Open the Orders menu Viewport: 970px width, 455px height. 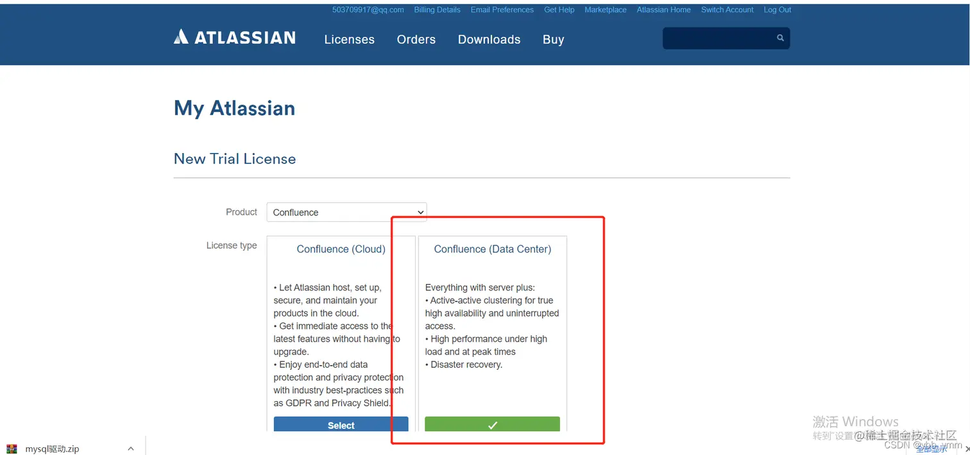(416, 40)
